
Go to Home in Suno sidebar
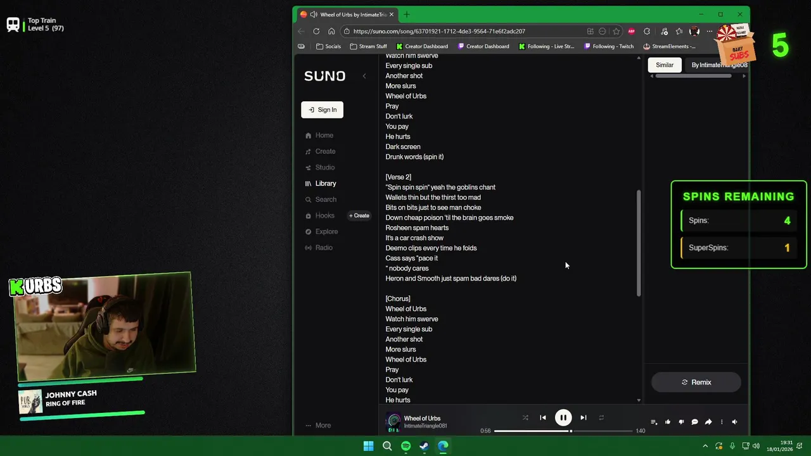point(319,136)
